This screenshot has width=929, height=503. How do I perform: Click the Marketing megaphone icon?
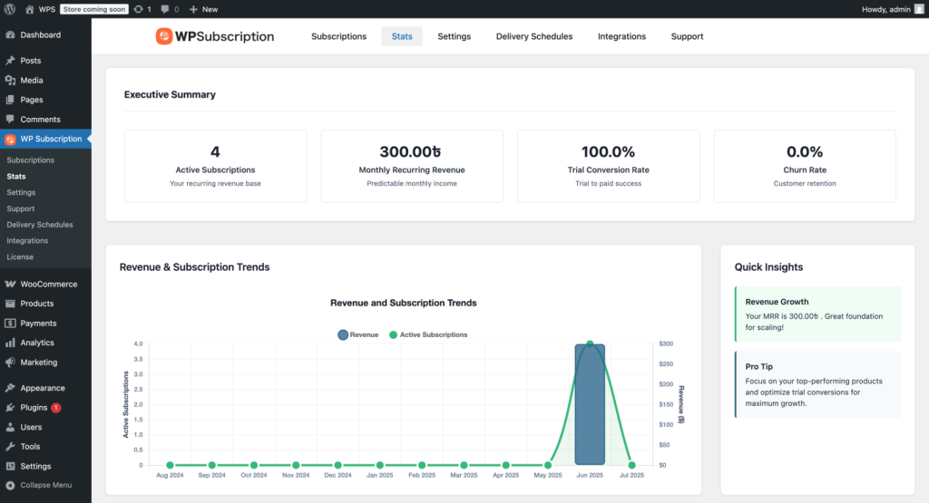point(10,363)
